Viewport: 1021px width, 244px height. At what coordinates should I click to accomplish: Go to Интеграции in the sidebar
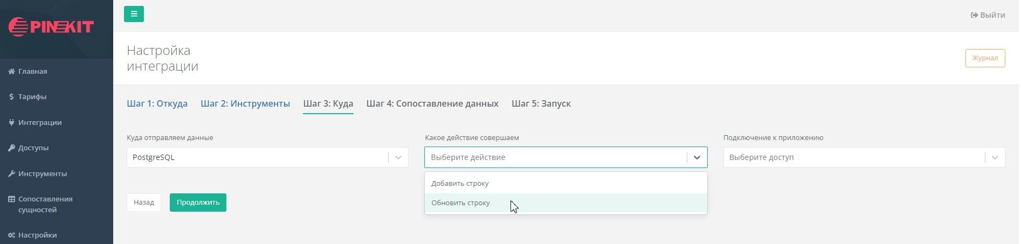pos(39,122)
